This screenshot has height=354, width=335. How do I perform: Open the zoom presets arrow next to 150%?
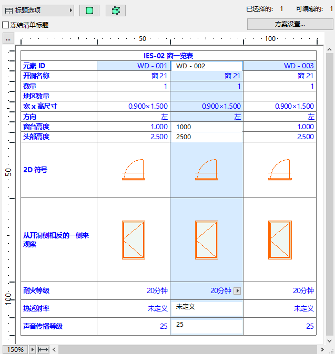tap(32, 350)
